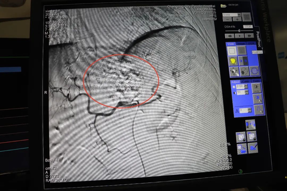Increase the contrast value stepper
Viewport: 287px width, 191px height.
click(x=247, y=91)
